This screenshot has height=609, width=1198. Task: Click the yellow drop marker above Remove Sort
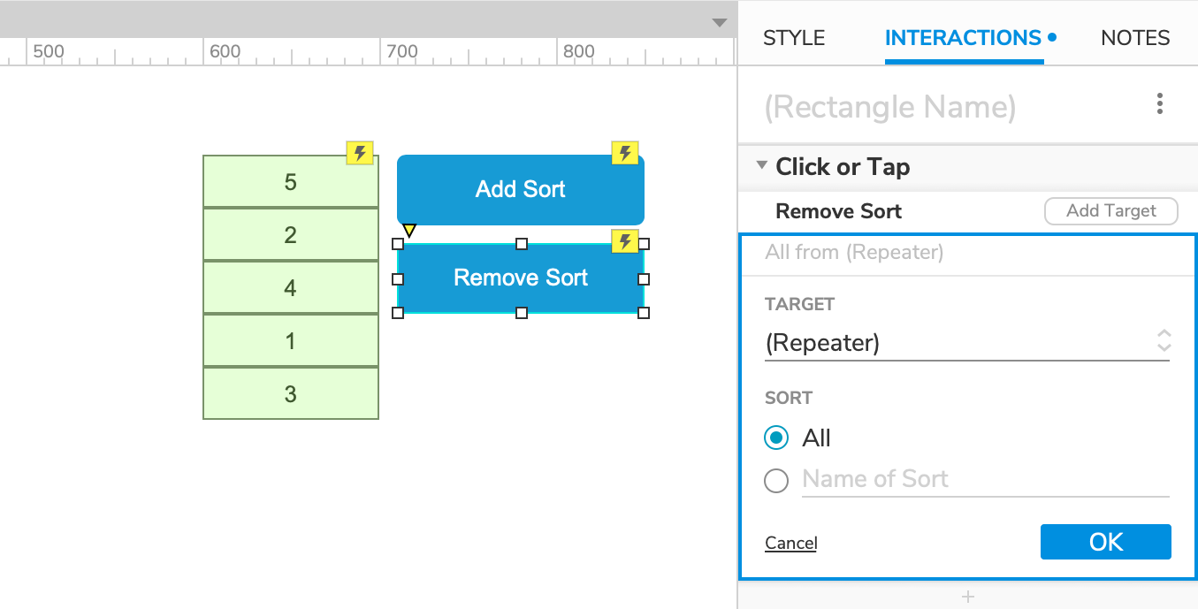[409, 229]
